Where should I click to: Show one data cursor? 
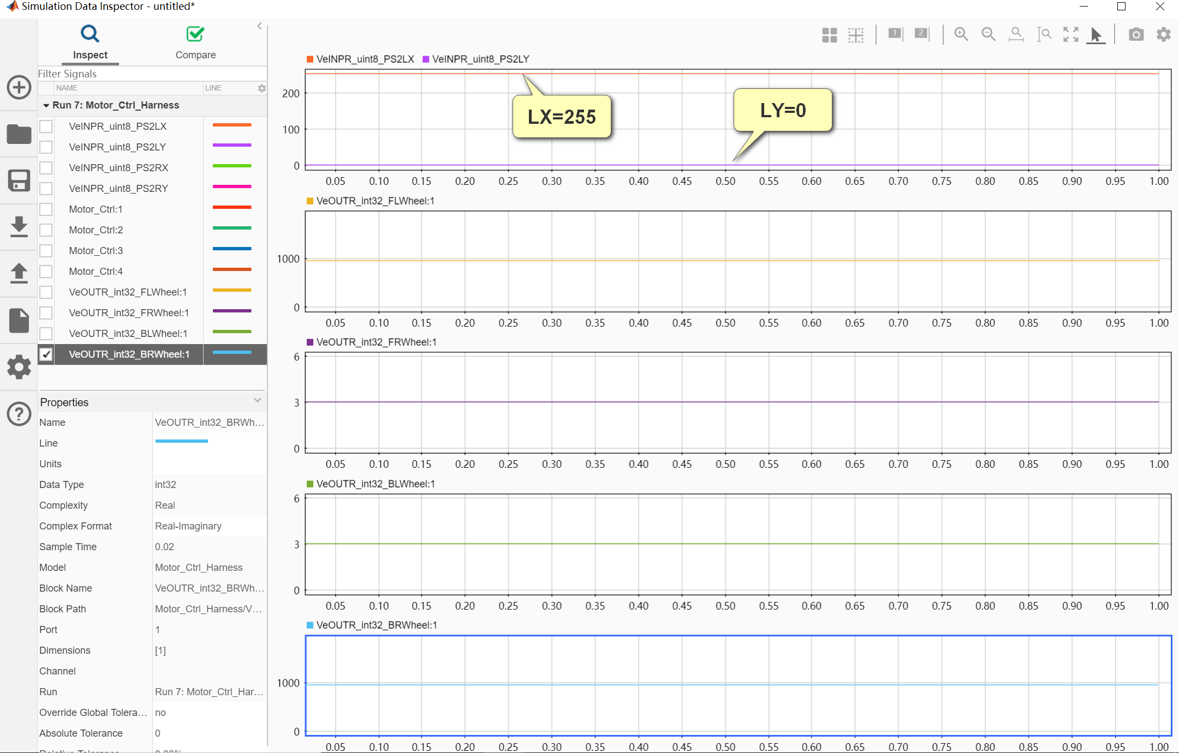point(895,34)
